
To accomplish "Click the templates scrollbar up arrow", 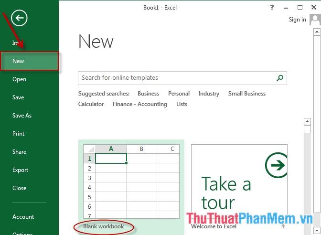I will (x=307, y=122).
